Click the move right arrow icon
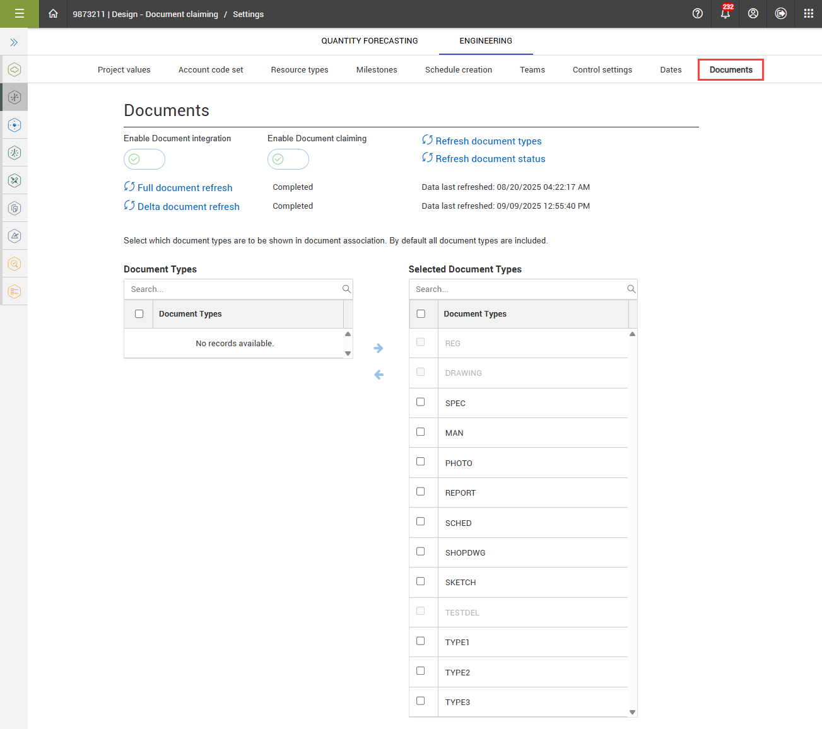Viewport: 822px width, 729px height. [379, 348]
